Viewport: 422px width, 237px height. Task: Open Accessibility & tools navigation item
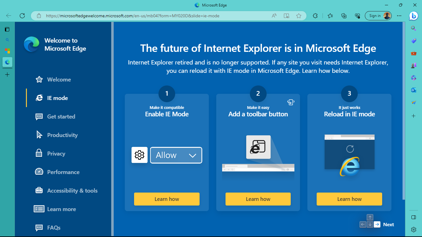(x=72, y=191)
